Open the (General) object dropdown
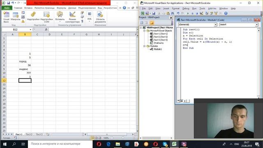The width and height of the screenshot is (263, 148). click(x=215, y=25)
